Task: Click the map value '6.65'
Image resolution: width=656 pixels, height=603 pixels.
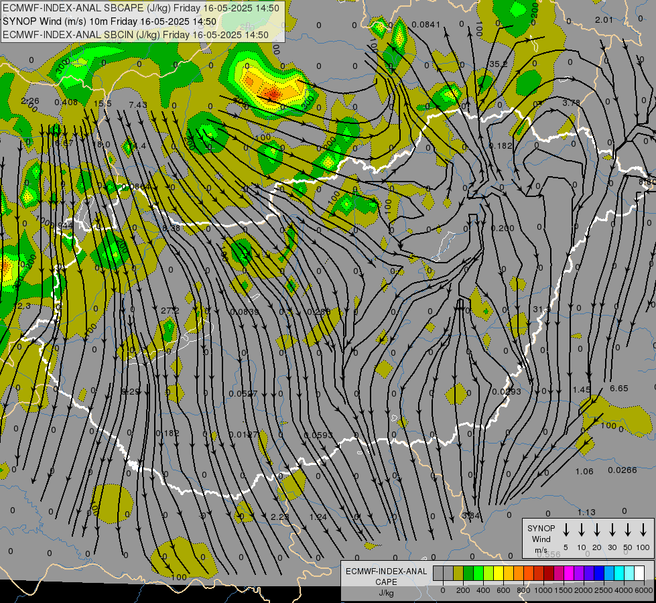Action: [618, 389]
